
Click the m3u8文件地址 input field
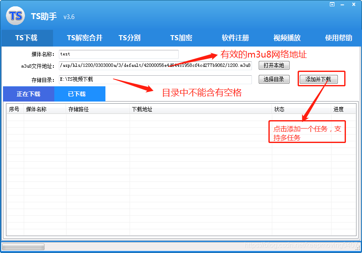pyautogui.click(x=155, y=66)
